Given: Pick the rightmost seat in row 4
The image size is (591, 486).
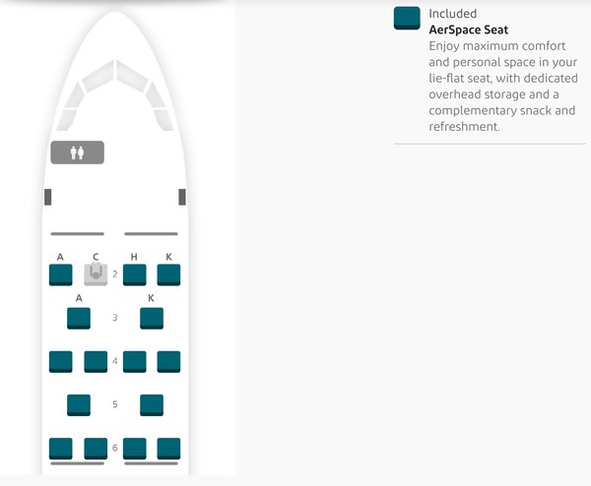Looking at the screenshot, I should pos(168,362).
